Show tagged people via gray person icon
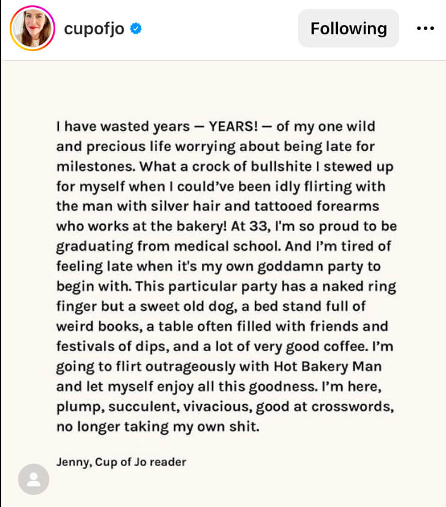Image resolution: width=446 pixels, height=507 pixels. (34, 479)
